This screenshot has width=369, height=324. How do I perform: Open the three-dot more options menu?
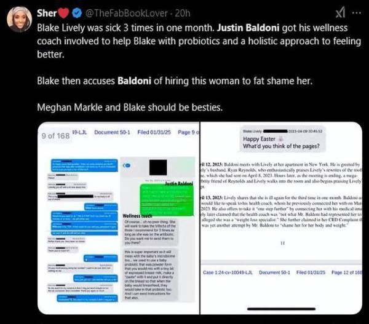(x=357, y=13)
